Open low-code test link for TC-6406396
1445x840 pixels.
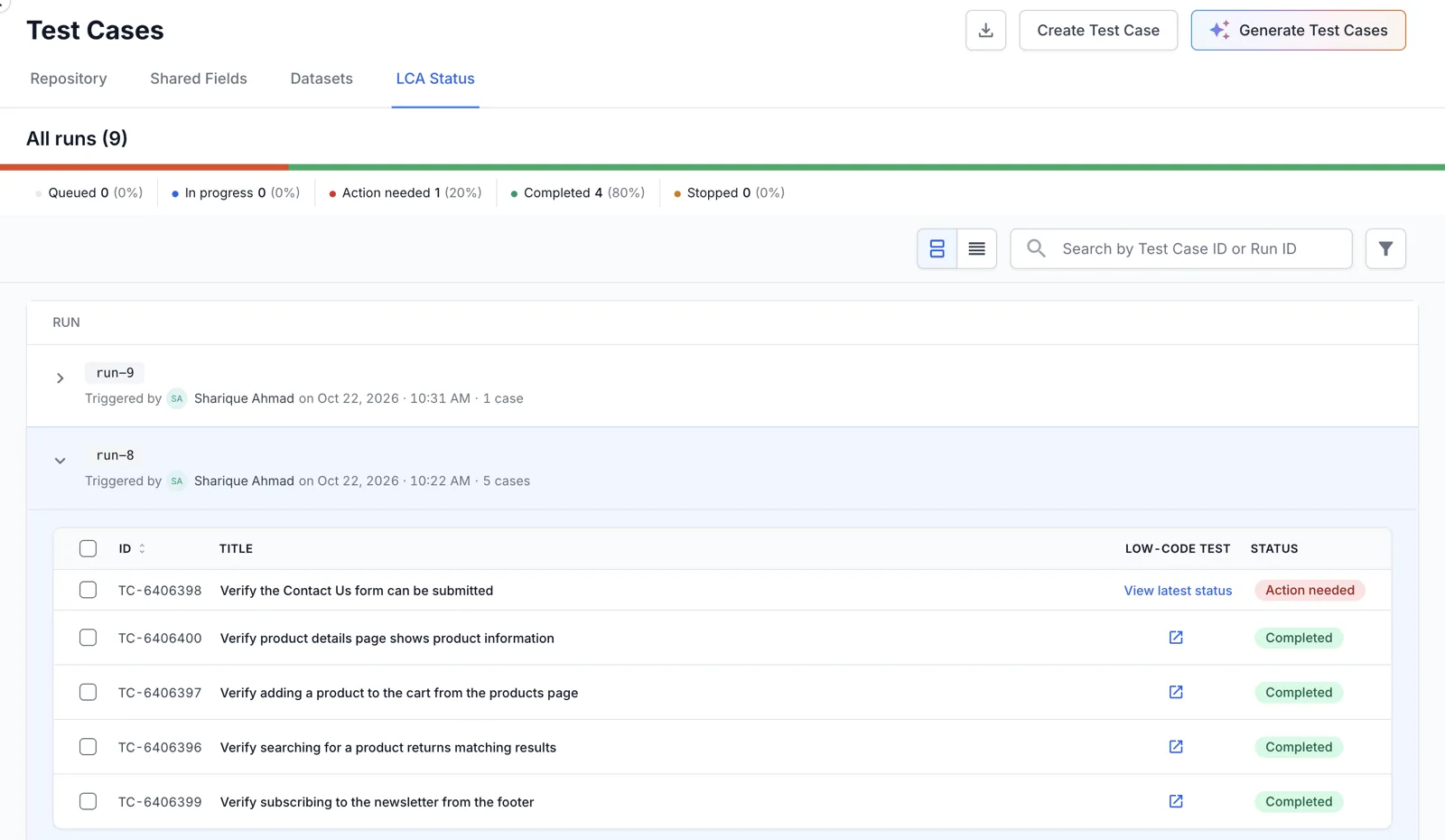pos(1176,747)
